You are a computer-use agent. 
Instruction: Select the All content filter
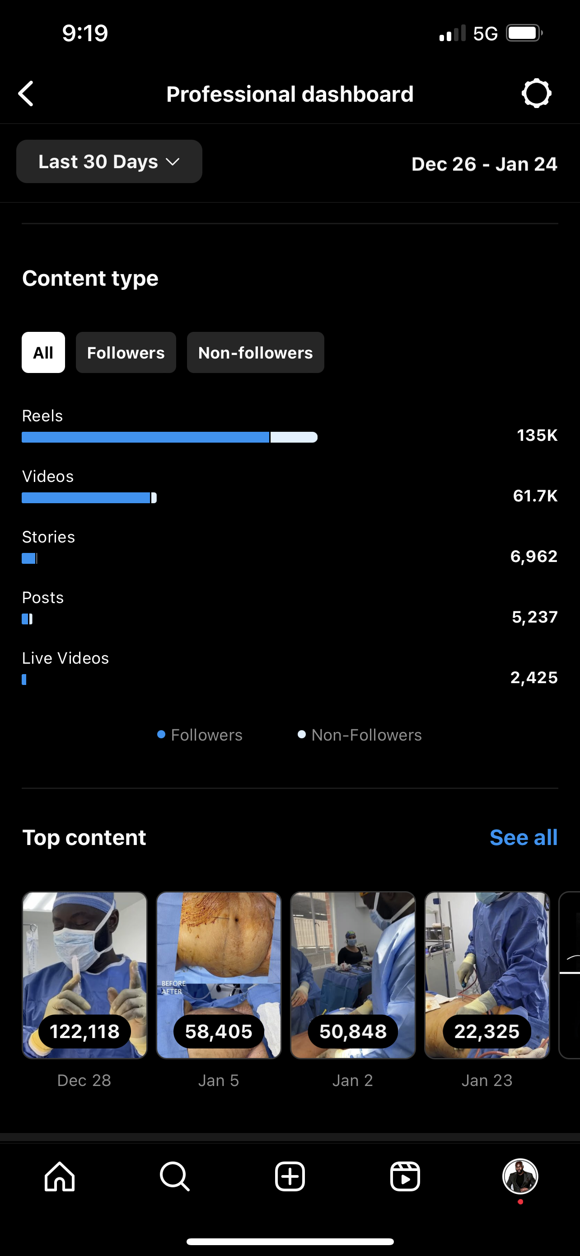pos(43,353)
